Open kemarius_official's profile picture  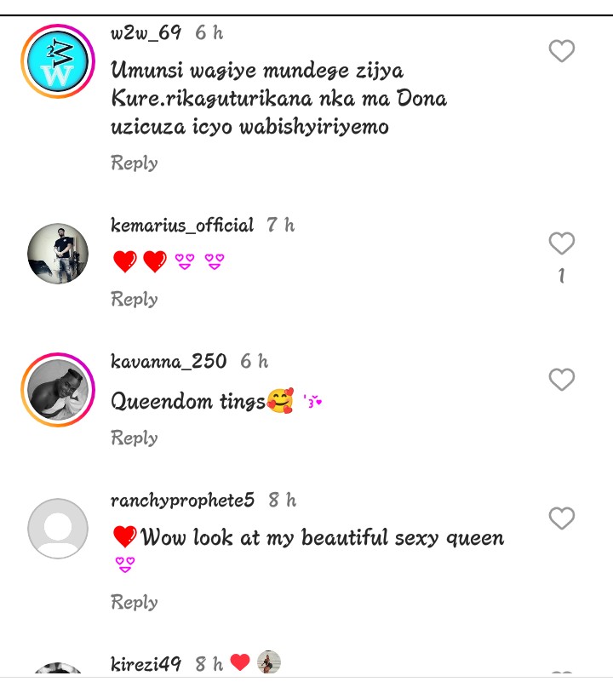[58, 254]
